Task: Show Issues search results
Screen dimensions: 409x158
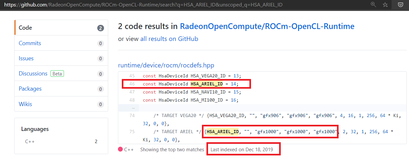Action: [61, 58]
